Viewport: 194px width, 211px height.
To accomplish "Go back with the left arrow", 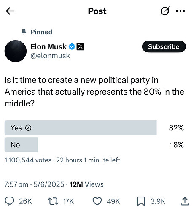I will coord(10,11).
